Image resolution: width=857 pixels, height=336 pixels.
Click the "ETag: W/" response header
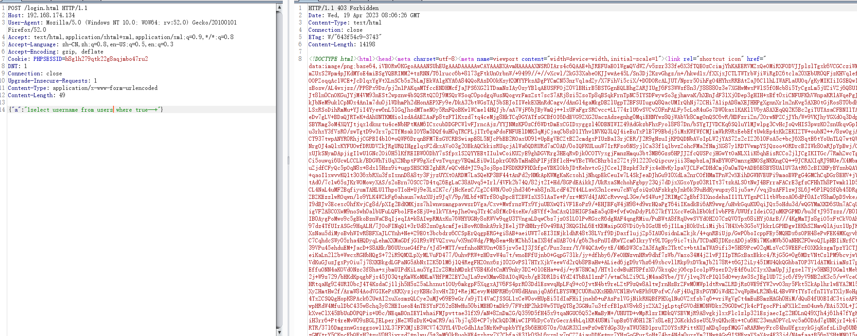[x=345, y=37]
